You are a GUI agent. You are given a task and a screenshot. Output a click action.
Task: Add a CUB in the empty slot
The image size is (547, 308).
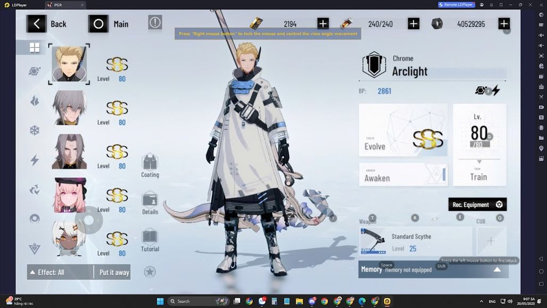[x=491, y=241]
